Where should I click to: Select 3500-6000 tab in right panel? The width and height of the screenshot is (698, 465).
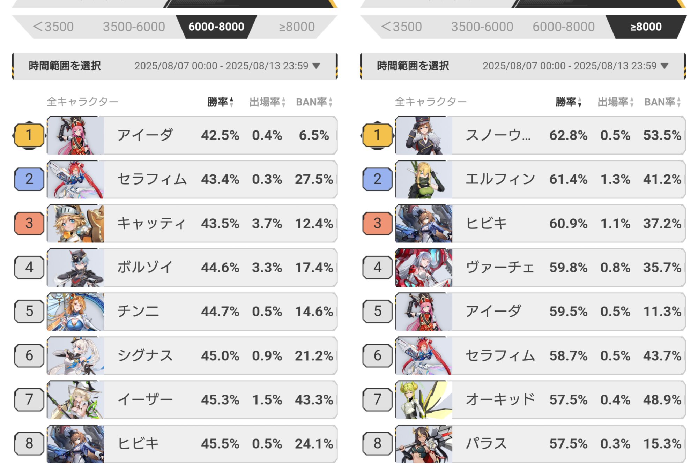[482, 27]
